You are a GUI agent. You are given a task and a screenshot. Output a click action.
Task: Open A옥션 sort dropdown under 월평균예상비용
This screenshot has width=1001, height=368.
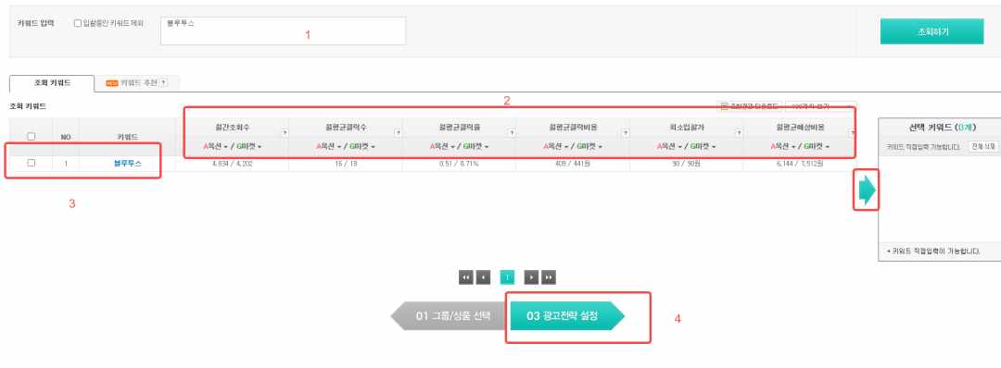pyautogui.click(x=782, y=146)
